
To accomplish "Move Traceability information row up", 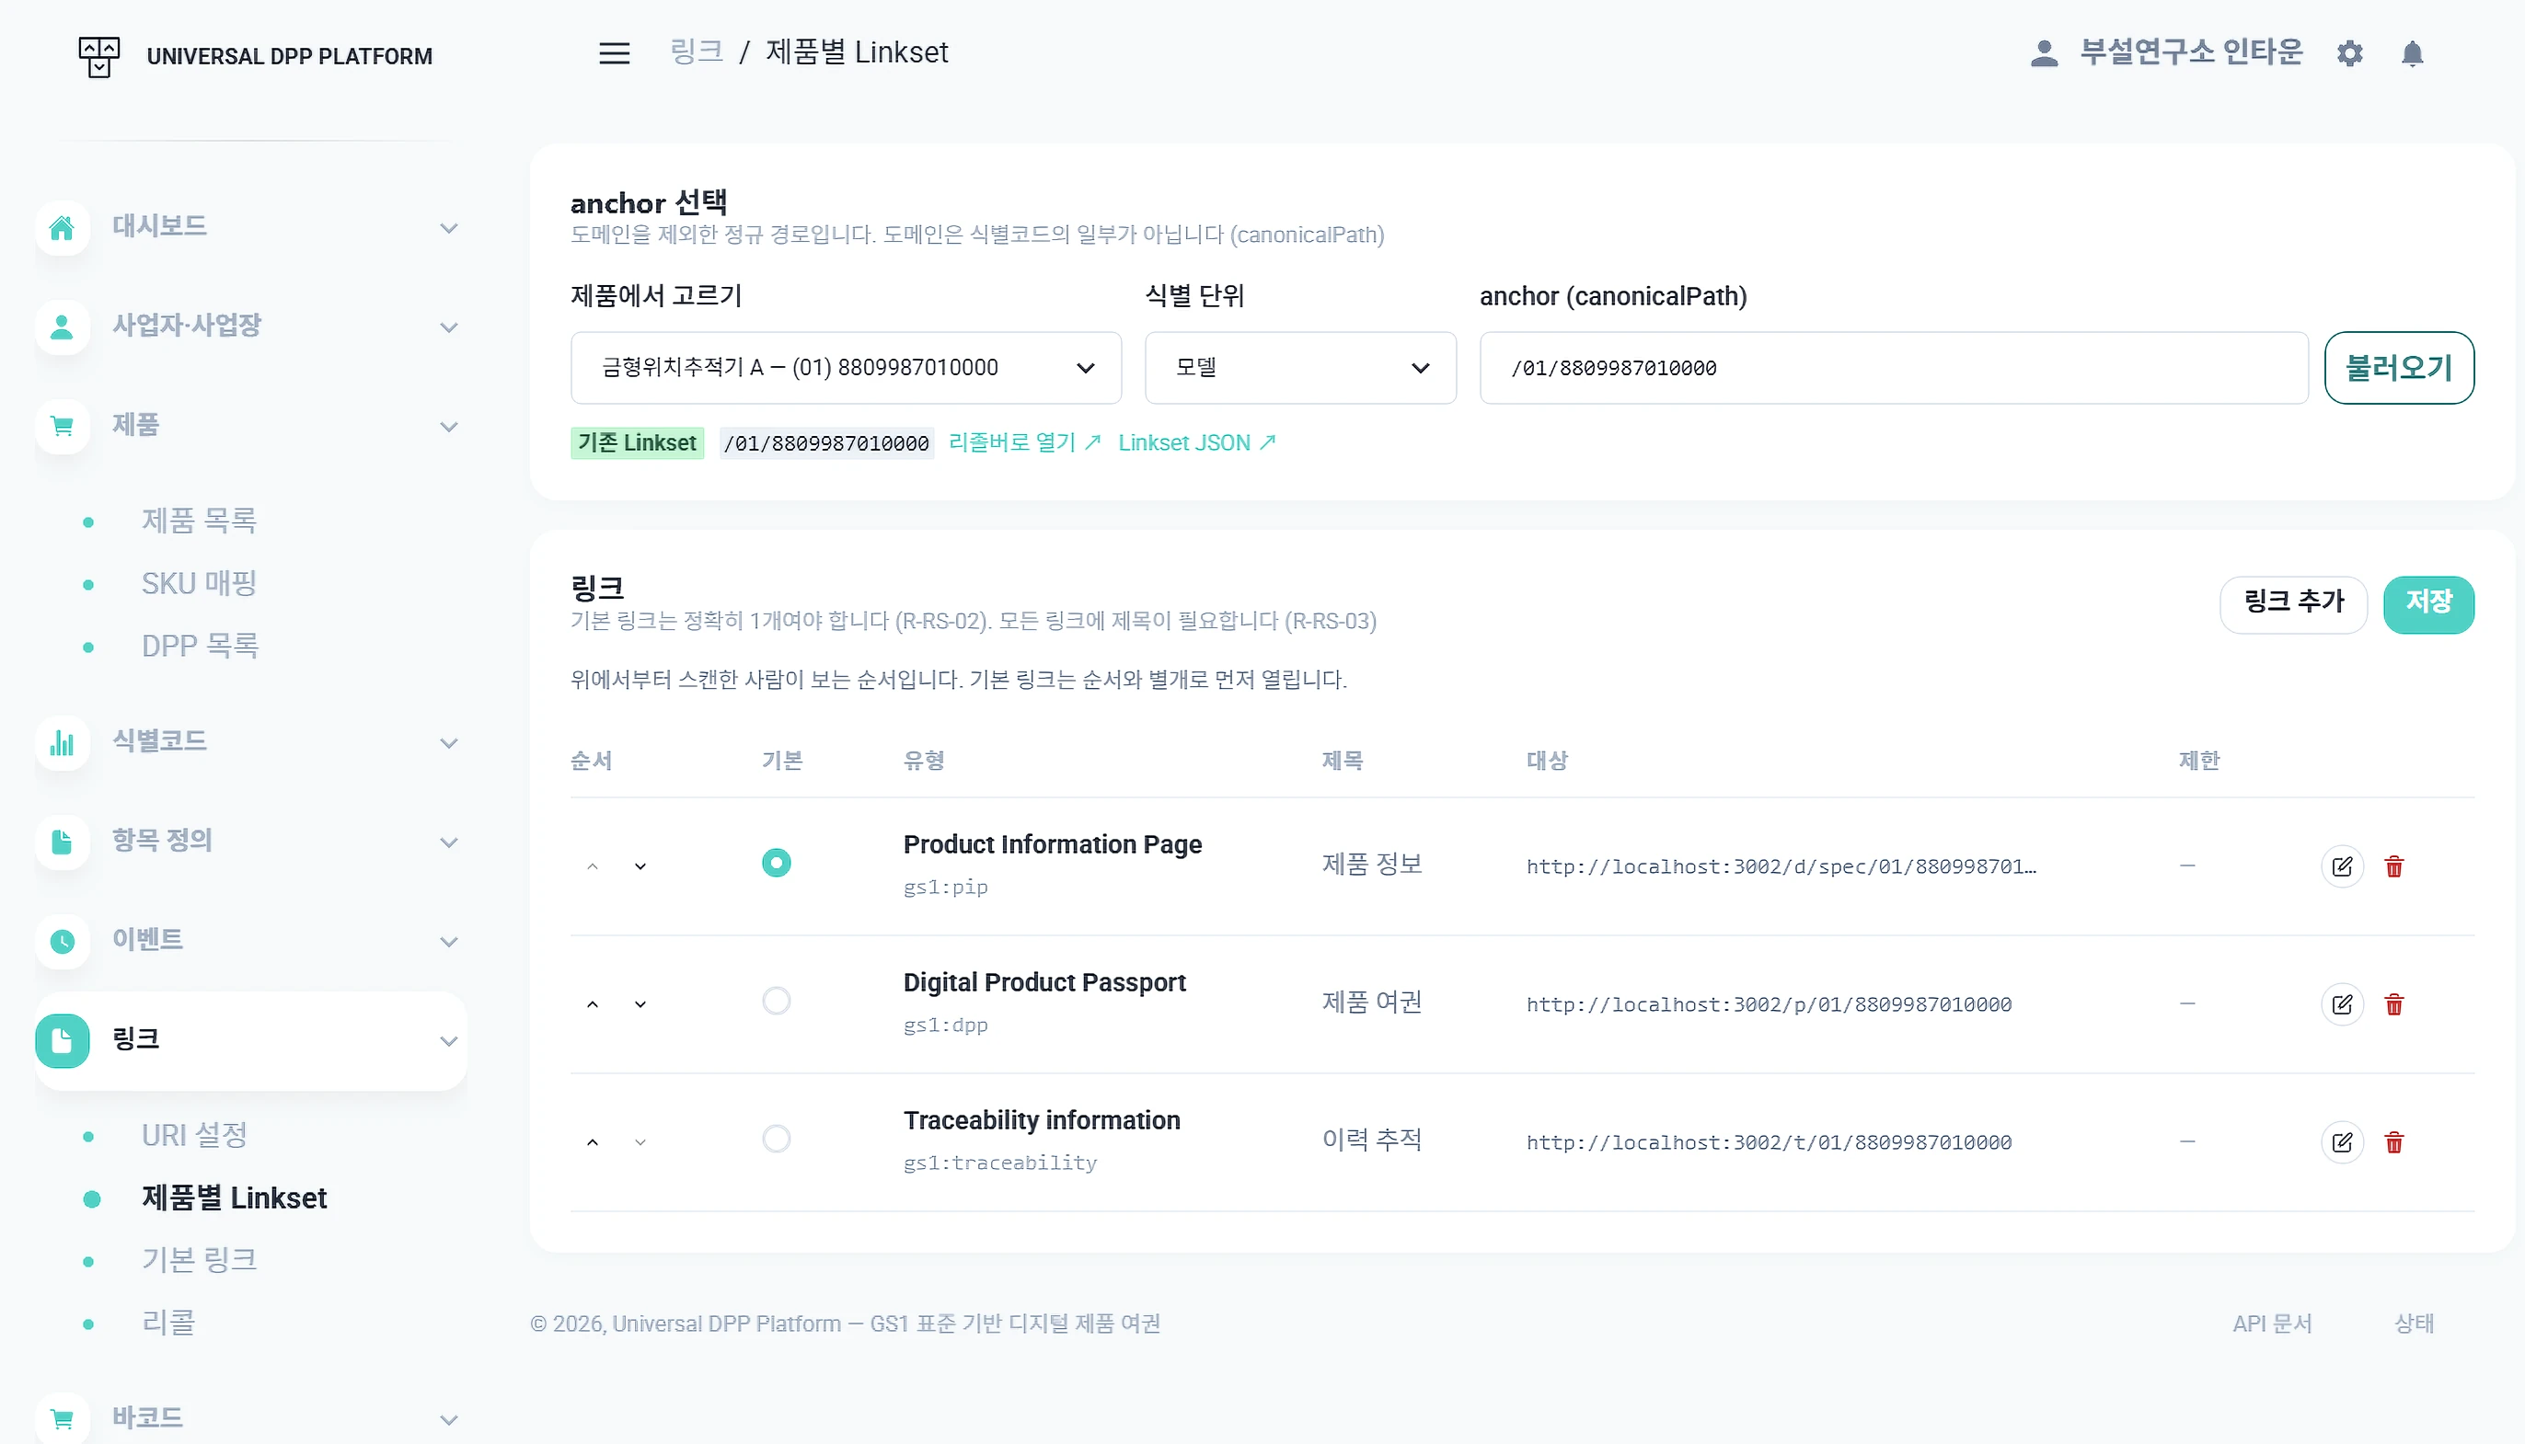I will coord(593,1142).
